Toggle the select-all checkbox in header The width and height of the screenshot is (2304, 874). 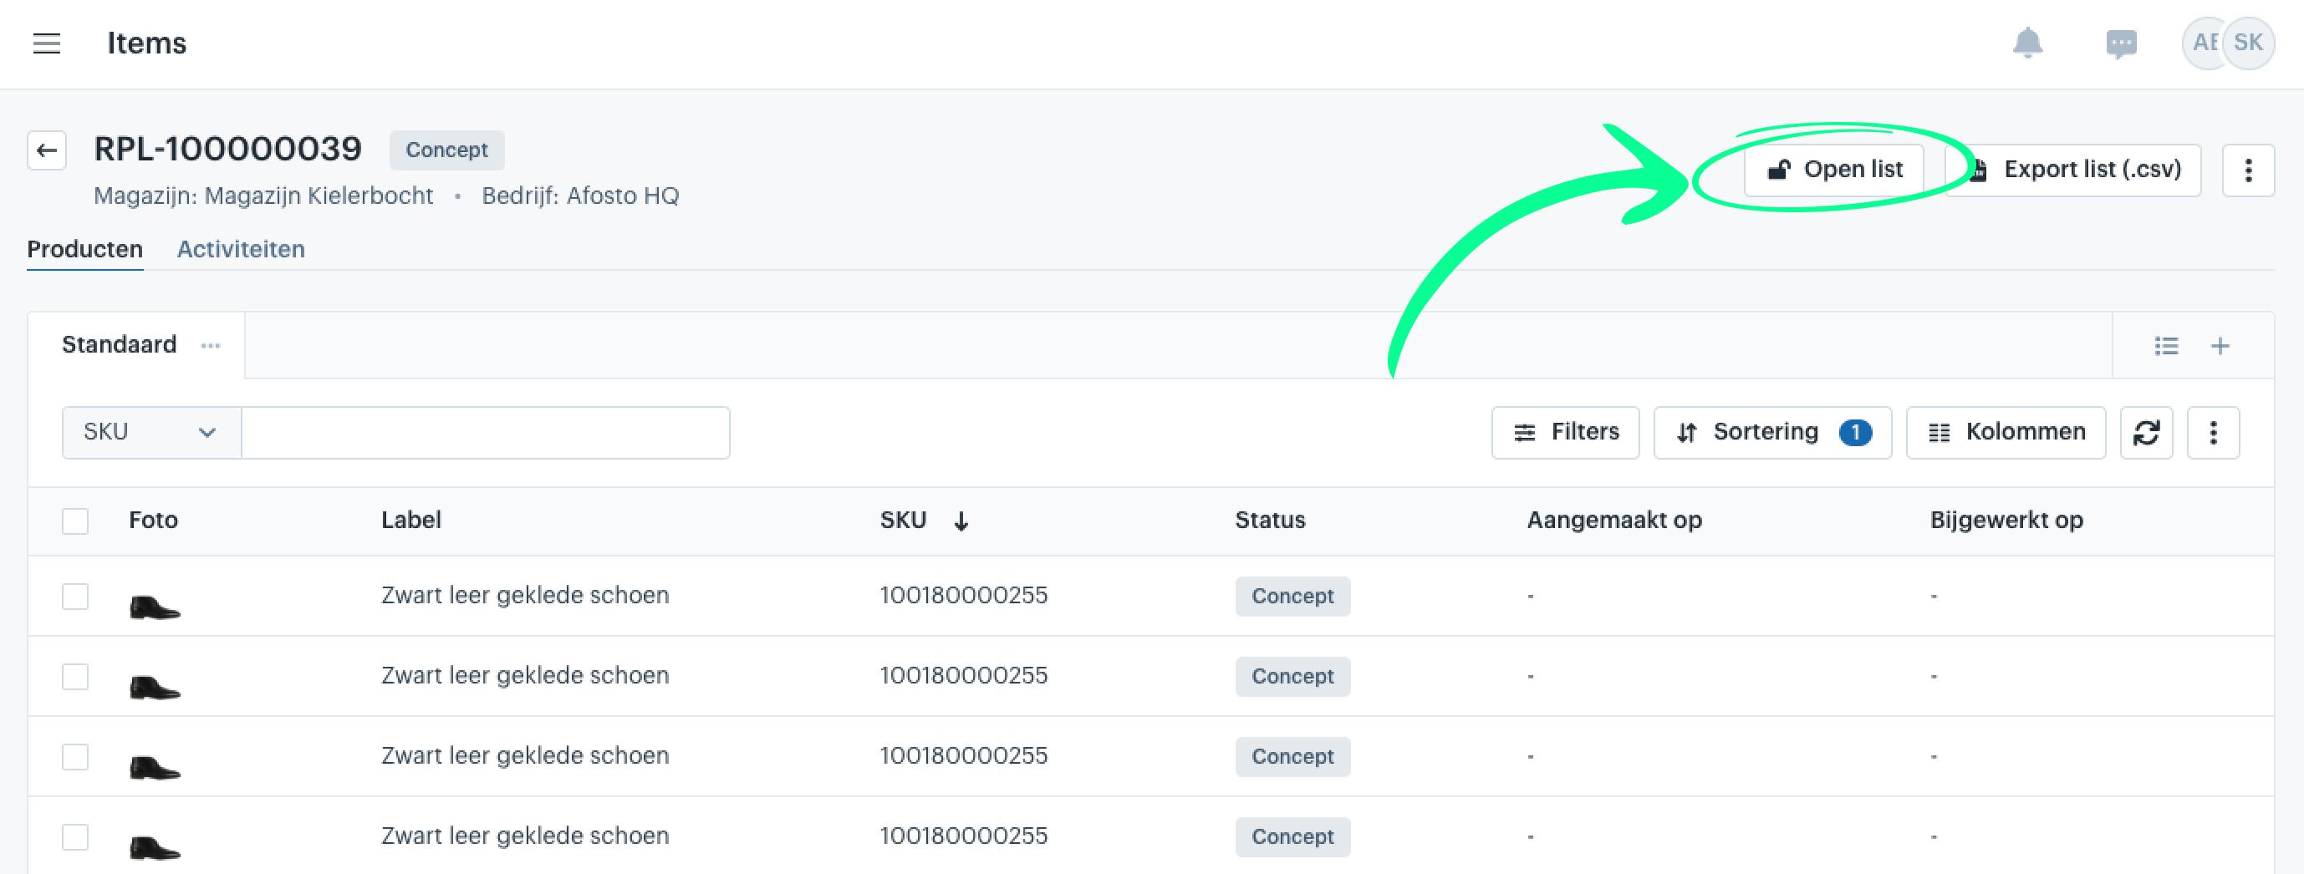(x=75, y=521)
